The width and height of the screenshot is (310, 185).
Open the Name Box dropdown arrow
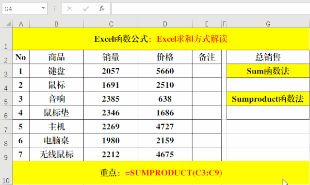tap(43, 8)
